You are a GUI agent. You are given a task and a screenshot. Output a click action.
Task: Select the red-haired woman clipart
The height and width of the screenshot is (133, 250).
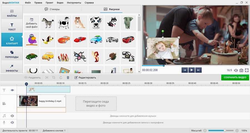pyautogui.click(x=96, y=56)
